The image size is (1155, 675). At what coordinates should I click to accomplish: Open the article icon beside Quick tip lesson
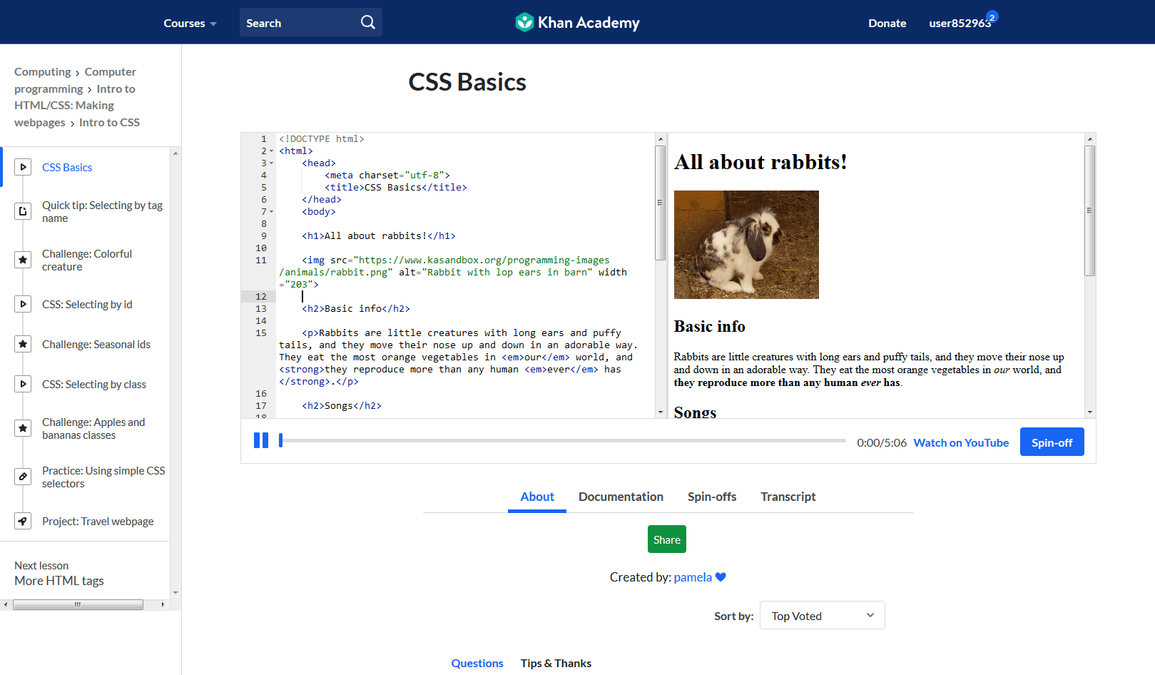point(23,211)
